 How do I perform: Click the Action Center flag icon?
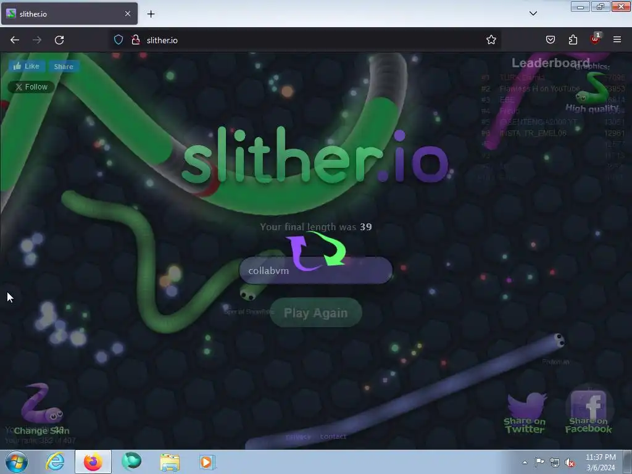pyautogui.click(x=539, y=462)
